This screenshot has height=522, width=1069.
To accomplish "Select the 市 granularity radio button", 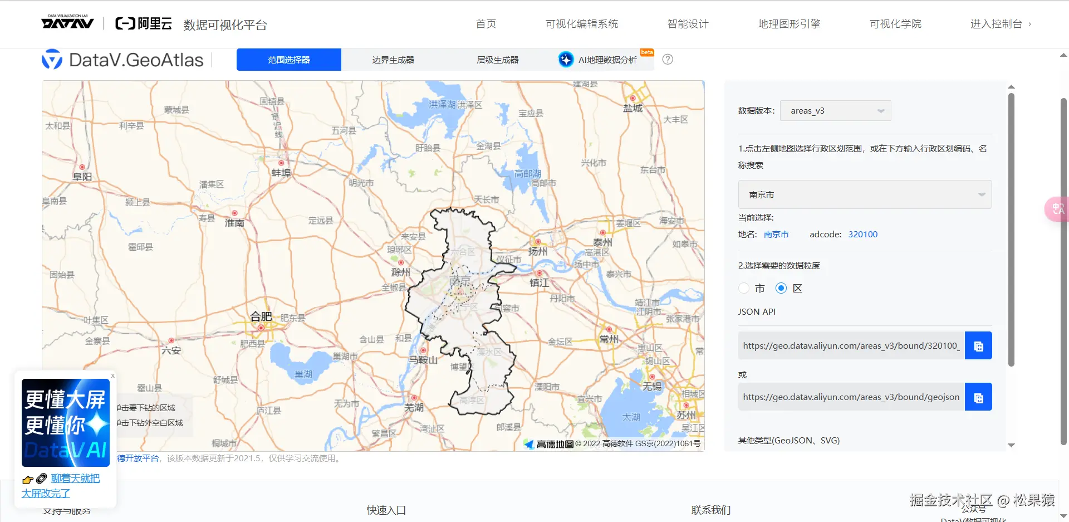I will pyautogui.click(x=744, y=288).
